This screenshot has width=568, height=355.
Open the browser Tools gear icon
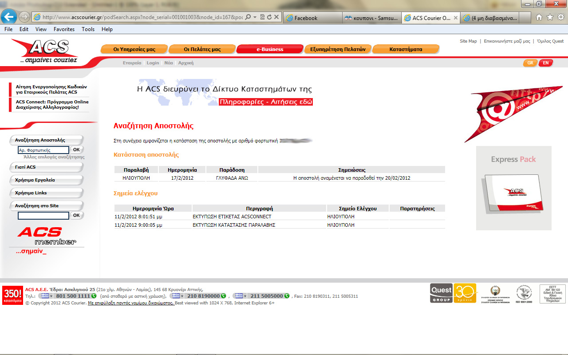pyautogui.click(x=560, y=17)
